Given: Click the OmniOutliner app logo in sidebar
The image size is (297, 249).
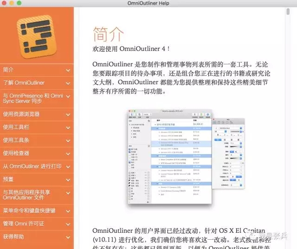Looking at the screenshot, I should coord(37,36).
